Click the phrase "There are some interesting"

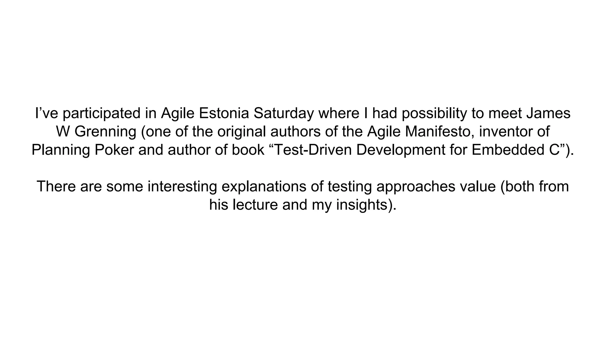127,187
